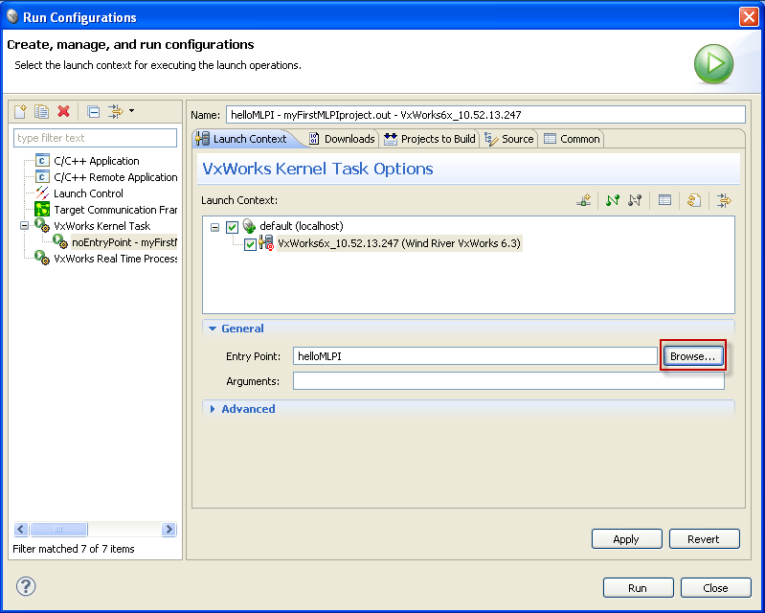
Task: Click the VxWorks target connection icon
Action: tap(266, 242)
